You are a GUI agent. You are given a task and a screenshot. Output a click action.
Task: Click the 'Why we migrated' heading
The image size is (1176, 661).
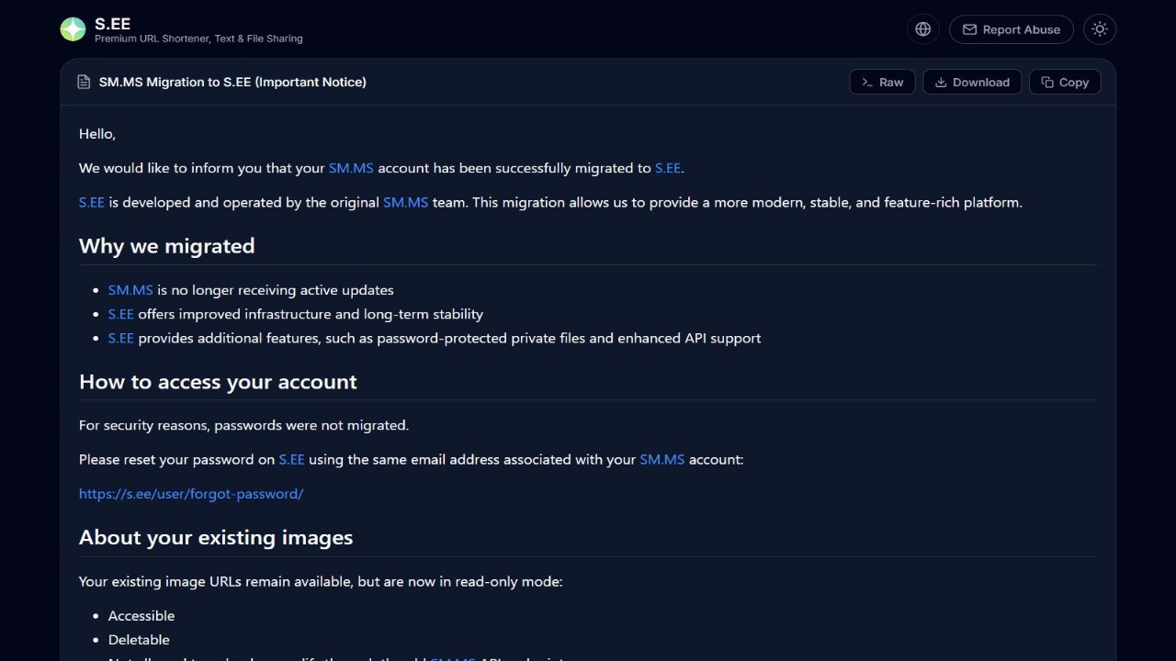tap(167, 246)
